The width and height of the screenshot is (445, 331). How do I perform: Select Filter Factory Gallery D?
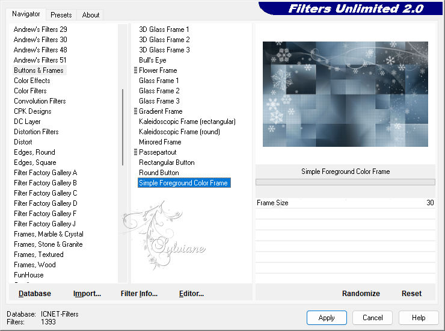46,203
